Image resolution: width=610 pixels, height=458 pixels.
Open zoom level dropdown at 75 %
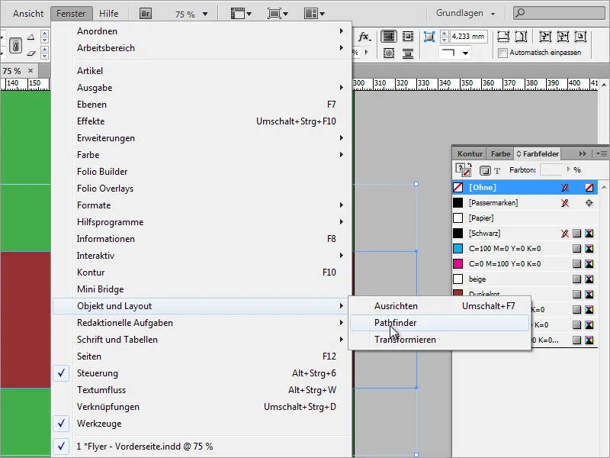pyautogui.click(x=205, y=15)
